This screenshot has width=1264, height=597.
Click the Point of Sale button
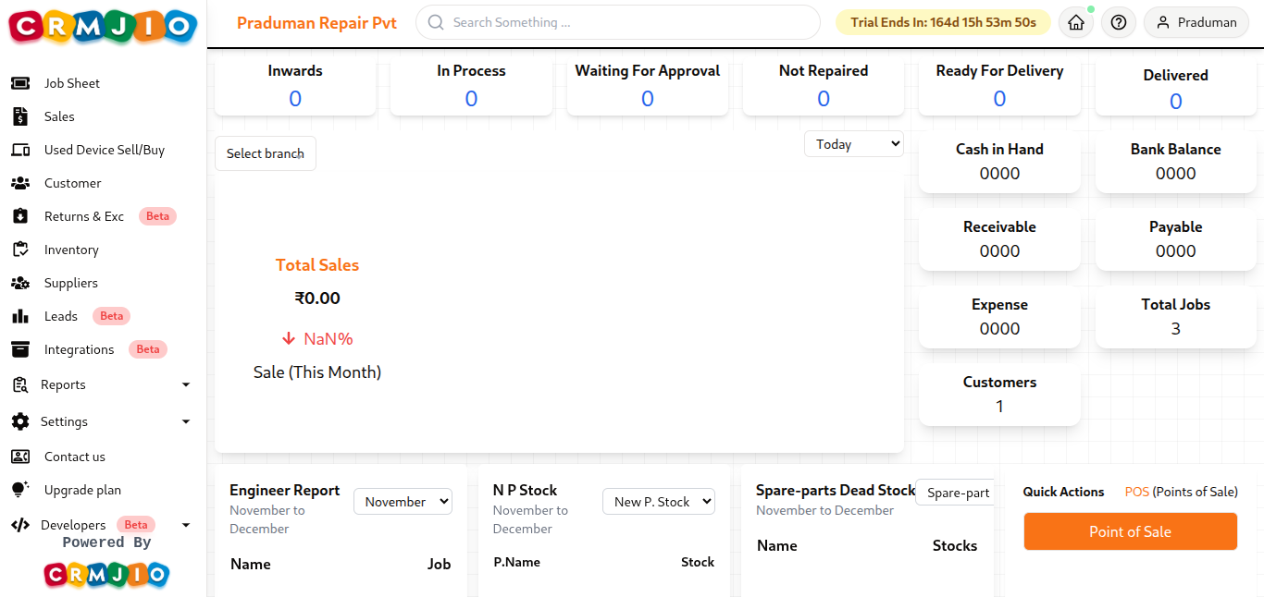1130,531
